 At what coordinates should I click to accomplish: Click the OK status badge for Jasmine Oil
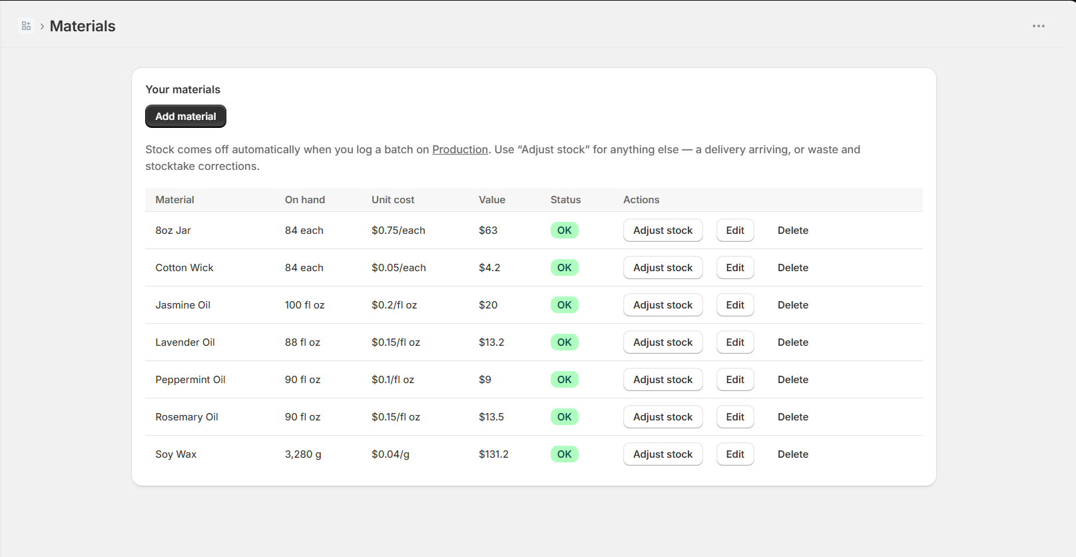(x=565, y=304)
